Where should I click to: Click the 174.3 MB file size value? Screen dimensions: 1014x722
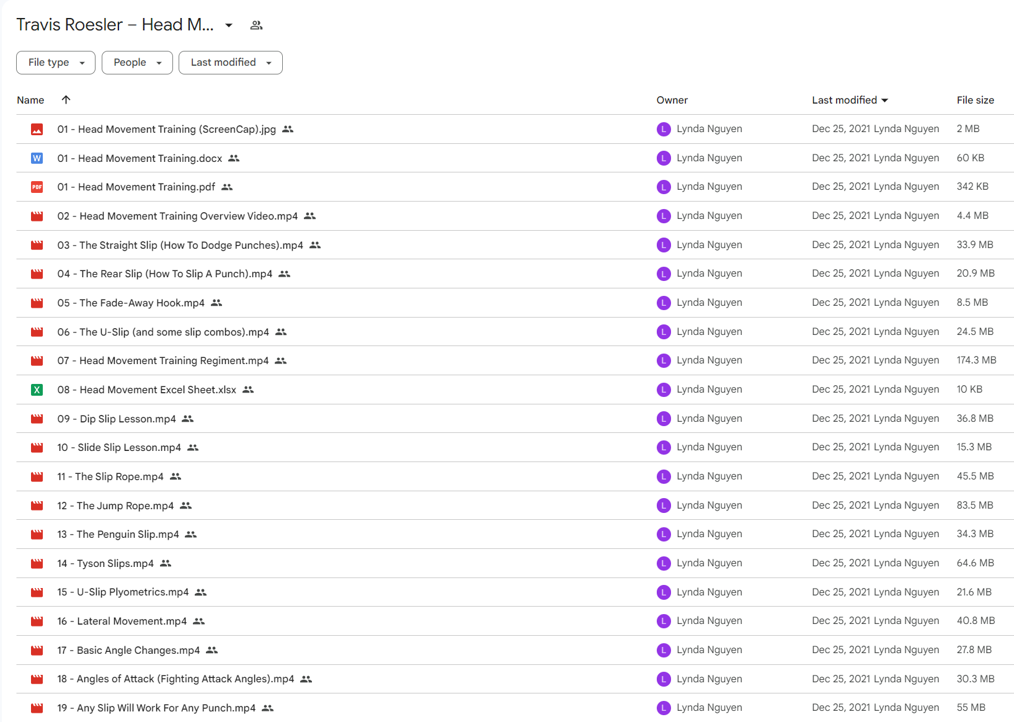[x=976, y=360]
